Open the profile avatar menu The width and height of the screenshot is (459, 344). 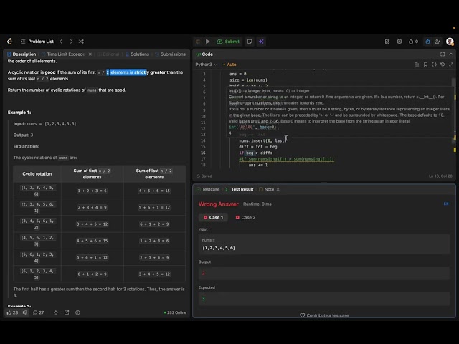click(450, 42)
